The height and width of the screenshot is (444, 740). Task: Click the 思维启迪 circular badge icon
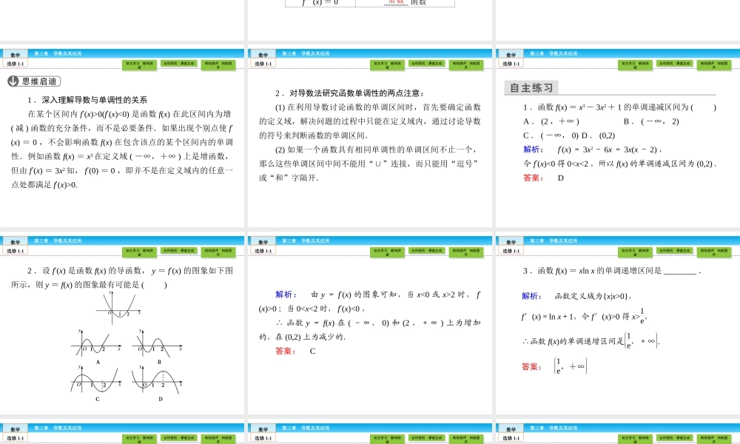(13, 81)
